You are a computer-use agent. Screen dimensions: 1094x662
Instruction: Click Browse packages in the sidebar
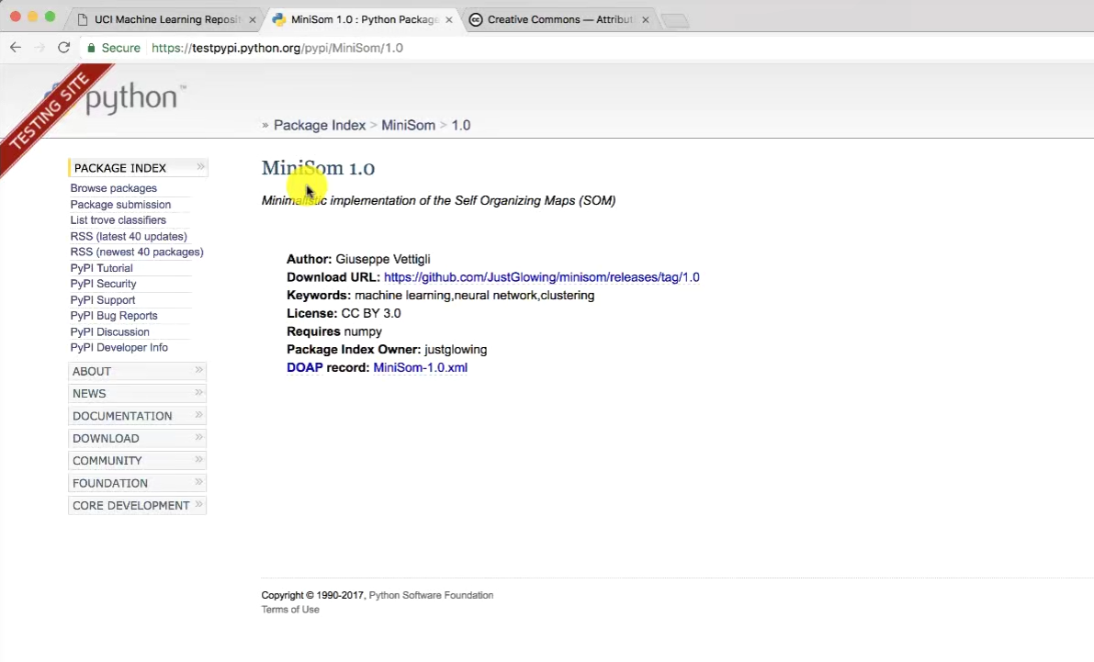(114, 188)
